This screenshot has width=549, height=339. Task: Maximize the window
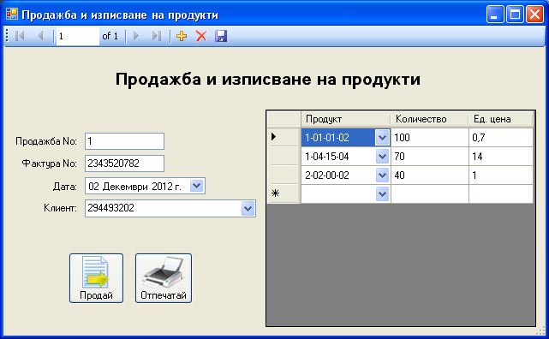[x=515, y=15]
